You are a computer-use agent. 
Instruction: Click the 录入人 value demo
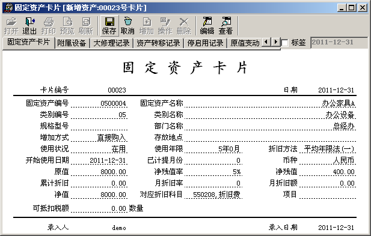coord(119,228)
